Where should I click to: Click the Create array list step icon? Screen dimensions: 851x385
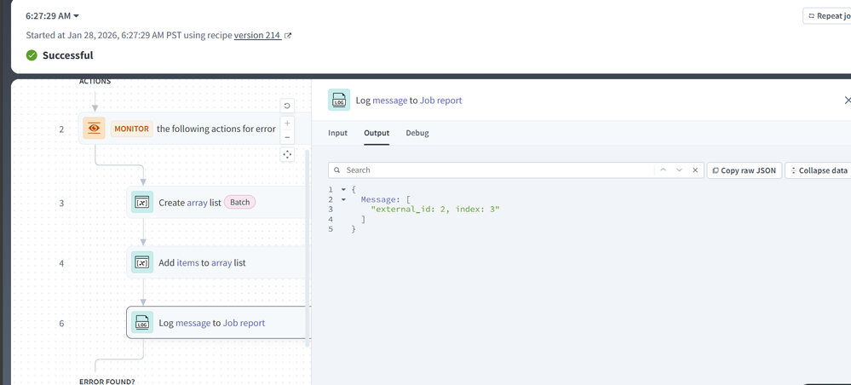[x=142, y=203]
